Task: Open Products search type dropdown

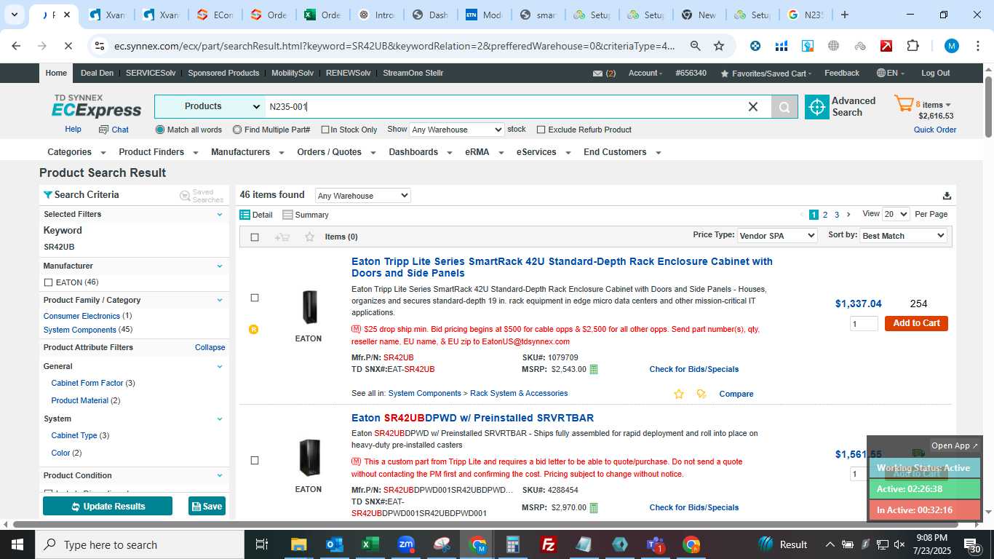Action: 210,106
